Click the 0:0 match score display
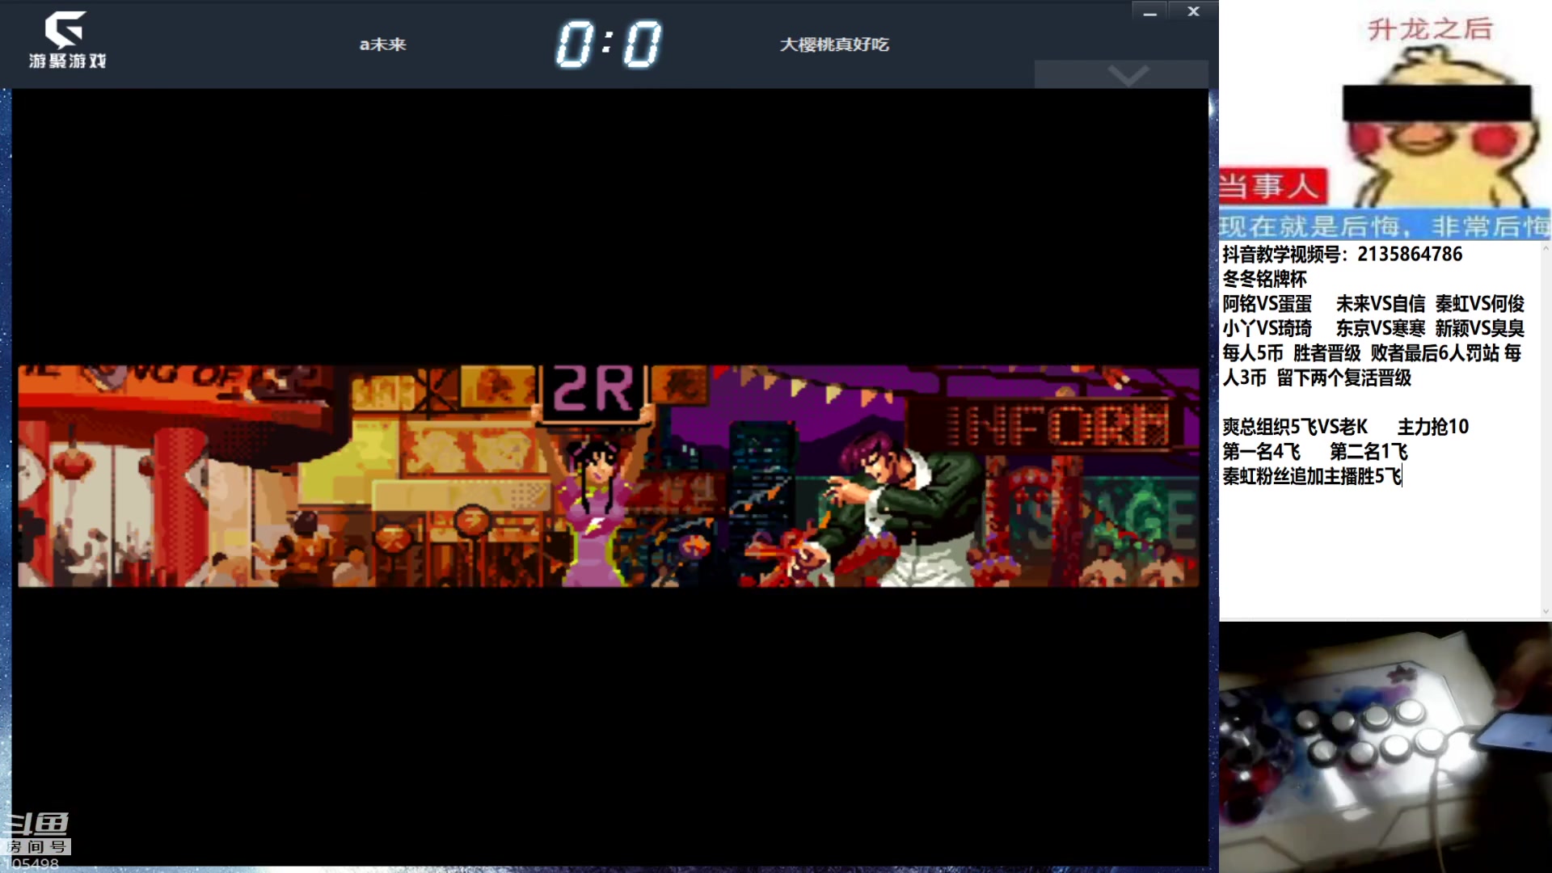The height and width of the screenshot is (873, 1552). tap(608, 44)
